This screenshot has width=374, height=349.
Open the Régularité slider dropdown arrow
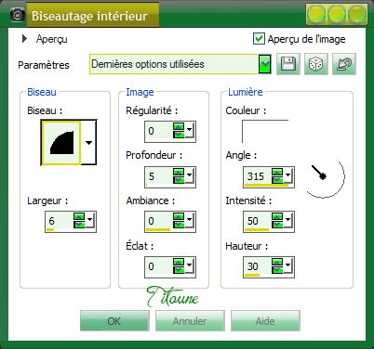coord(189,130)
